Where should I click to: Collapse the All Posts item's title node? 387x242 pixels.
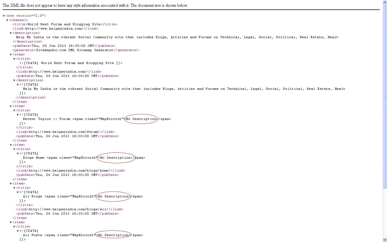(x=14, y=227)
